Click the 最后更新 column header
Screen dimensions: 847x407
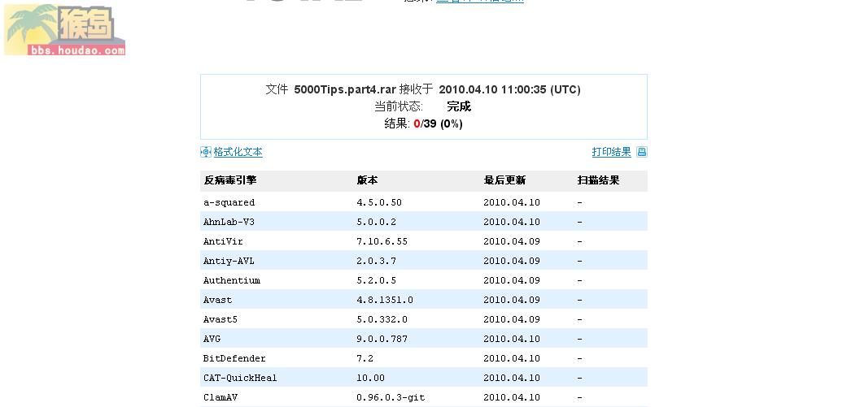504,180
